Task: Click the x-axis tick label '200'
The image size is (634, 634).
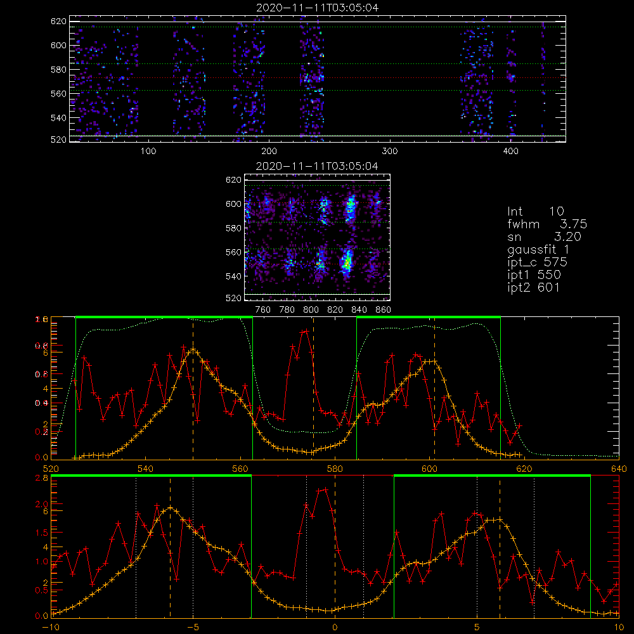Action: pos(269,152)
